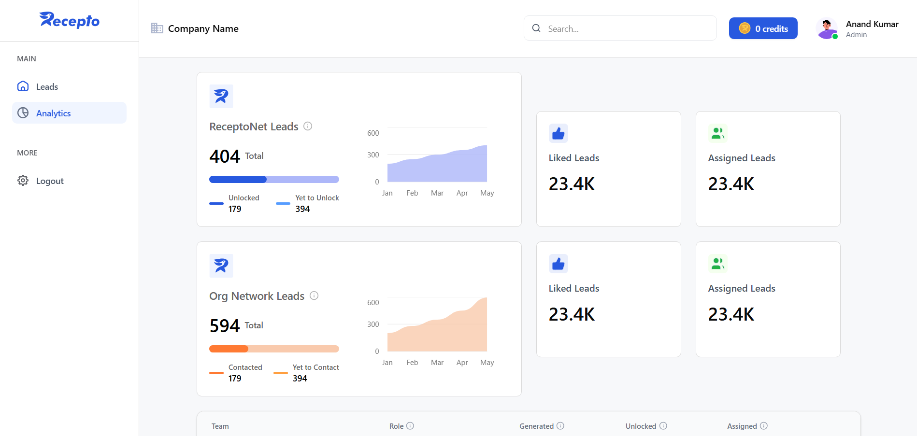This screenshot has width=917, height=436.
Task: Click the Logout gear icon
Action: [23, 180]
